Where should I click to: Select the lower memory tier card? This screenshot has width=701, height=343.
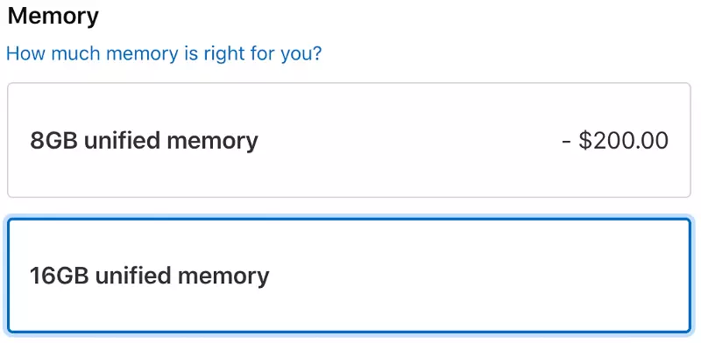(349, 140)
